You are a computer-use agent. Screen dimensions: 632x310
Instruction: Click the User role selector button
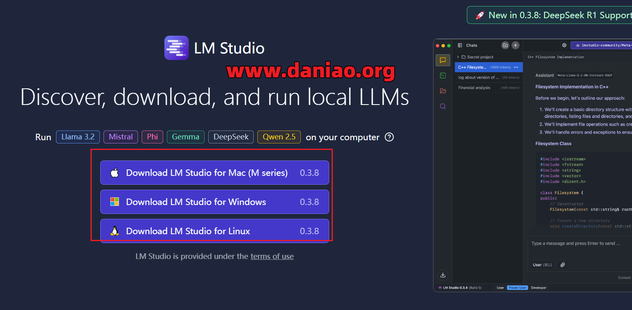point(542,265)
